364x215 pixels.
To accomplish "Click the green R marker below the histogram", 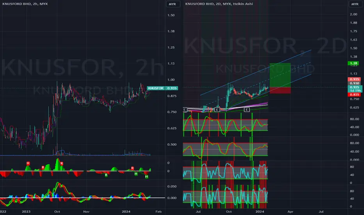I will coord(106,175).
